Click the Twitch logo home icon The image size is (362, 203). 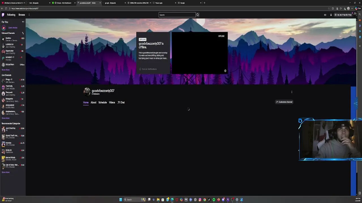[3, 15]
